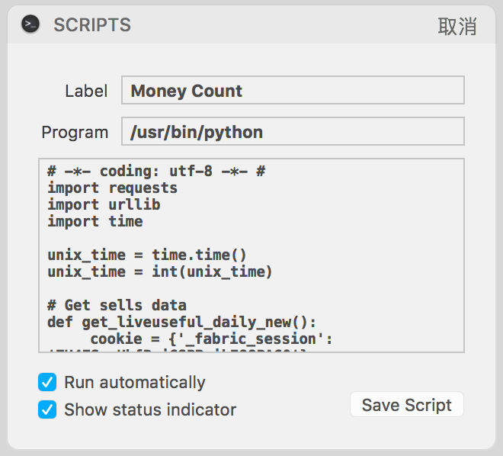Click the "Run automatically" label text
The height and width of the screenshot is (456, 503).
pyautogui.click(x=135, y=382)
